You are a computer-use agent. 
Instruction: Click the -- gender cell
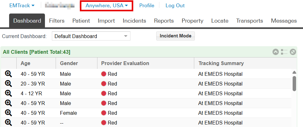62,123
